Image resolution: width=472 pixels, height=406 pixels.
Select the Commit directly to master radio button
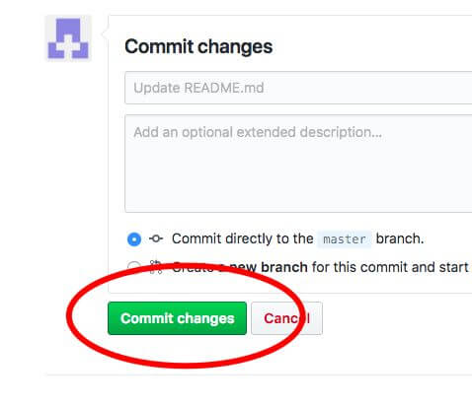(134, 239)
